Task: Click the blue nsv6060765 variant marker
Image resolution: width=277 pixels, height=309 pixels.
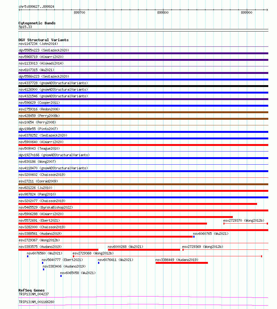Action: (194, 237)
